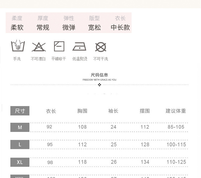201x178 pixels.
Task: Click the diamond ornament under the size heading
Action: pyautogui.click(x=99, y=85)
